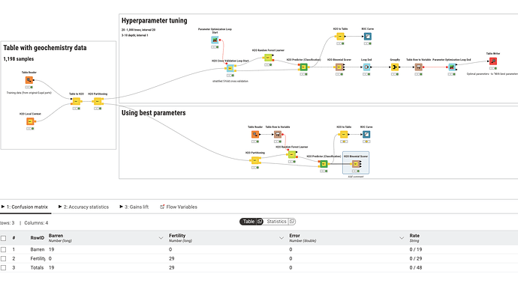Open the Gains lift output tab
Image resolution: width=518 pixels, height=283 pixels.
(x=134, y=207)
